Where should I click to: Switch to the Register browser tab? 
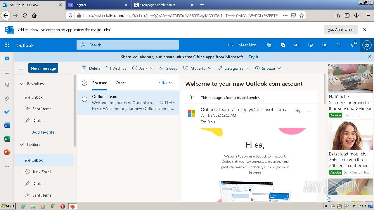(x=98, y=5)
